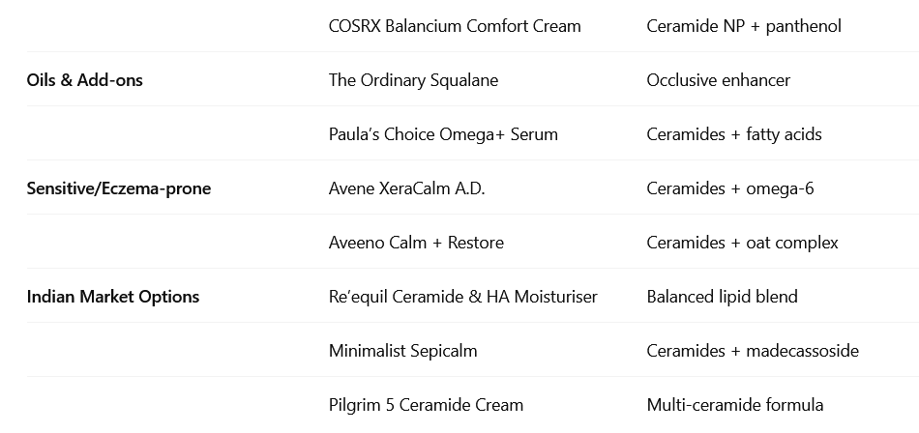919x433 pixels.
Task: Click the Ceramides + fatty acids cell
Action: coord(733,134)
